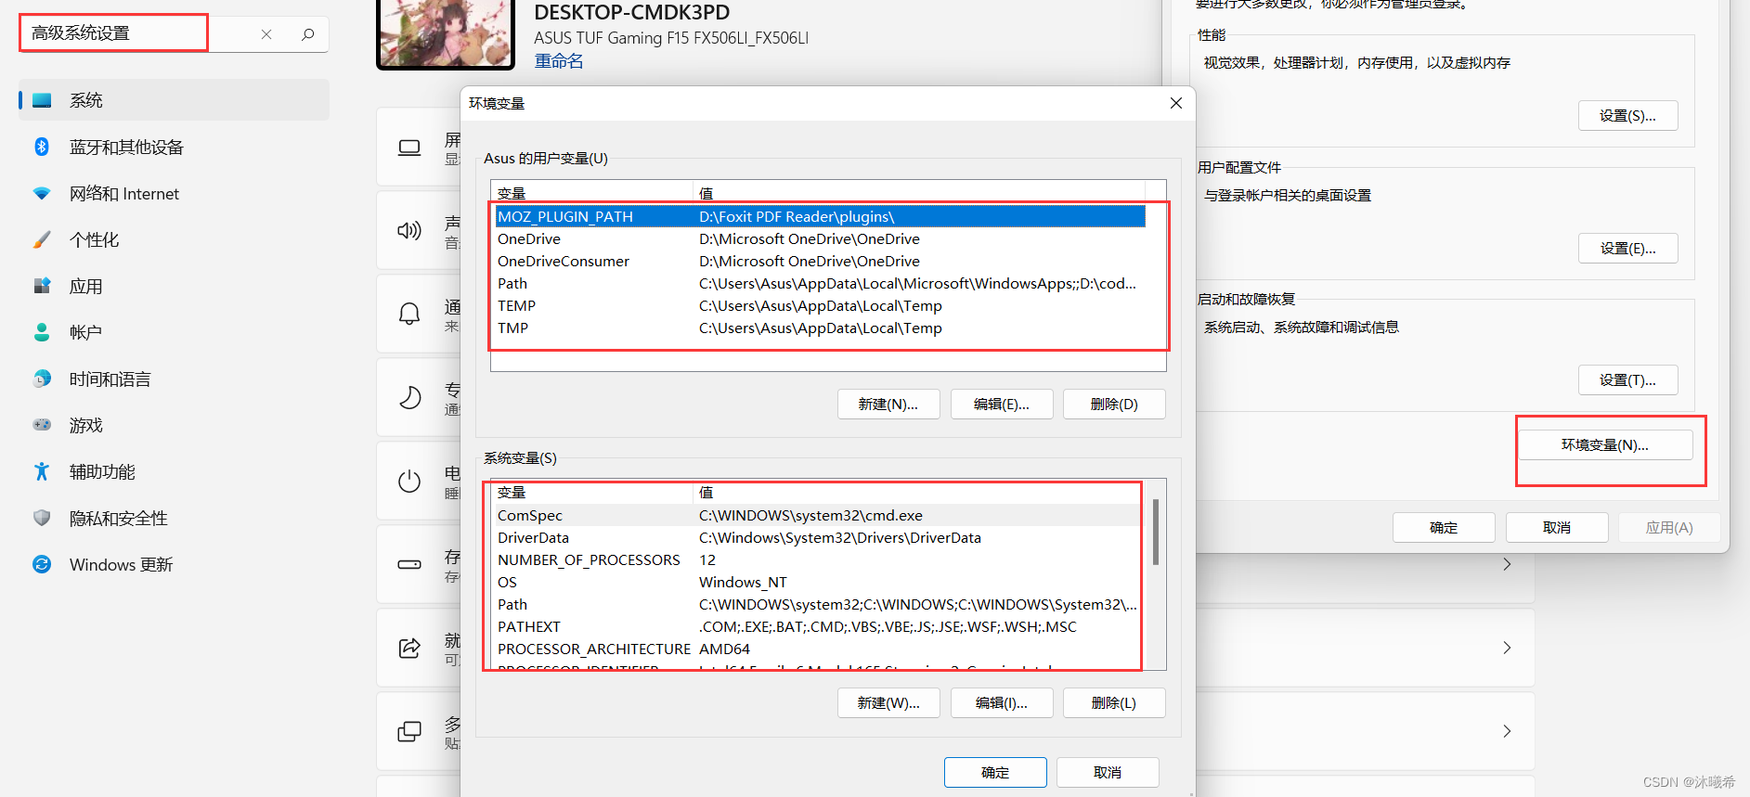The width and height of the screenshot is (1750, 797).
Task: Select Path in the user variables list
Action: (x=820, y=284)
